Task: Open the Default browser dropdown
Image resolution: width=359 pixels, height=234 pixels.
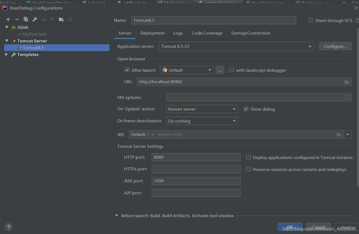Action: 187,70
